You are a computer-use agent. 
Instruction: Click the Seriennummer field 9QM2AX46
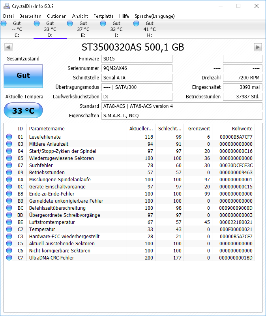click(137, 68)
